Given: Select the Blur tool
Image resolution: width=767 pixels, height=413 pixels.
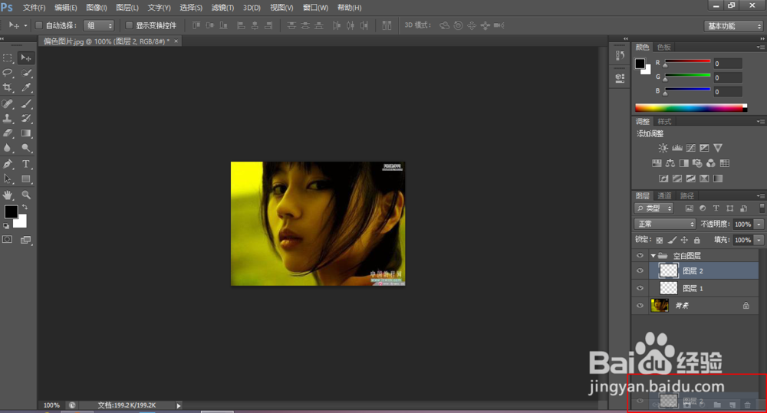Looking at the screenshot, I should [8, 148].
